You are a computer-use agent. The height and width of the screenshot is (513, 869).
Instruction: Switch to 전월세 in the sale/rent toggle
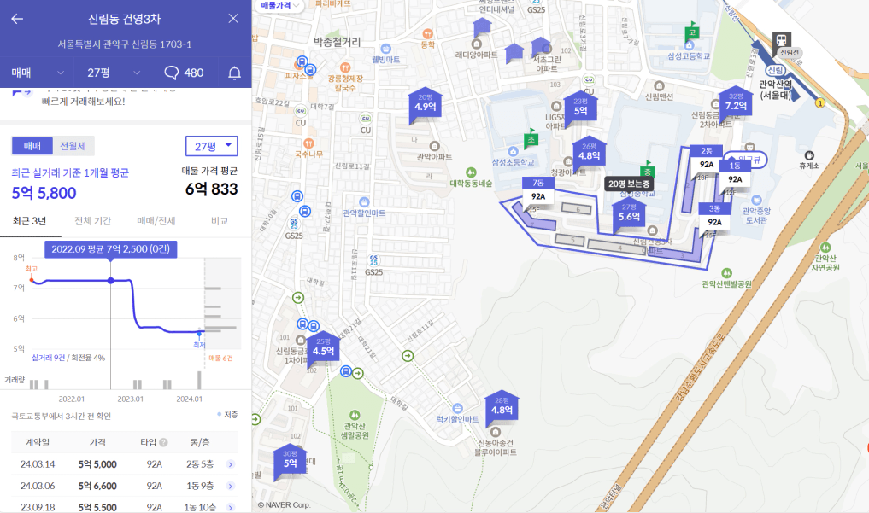(73, 146)
